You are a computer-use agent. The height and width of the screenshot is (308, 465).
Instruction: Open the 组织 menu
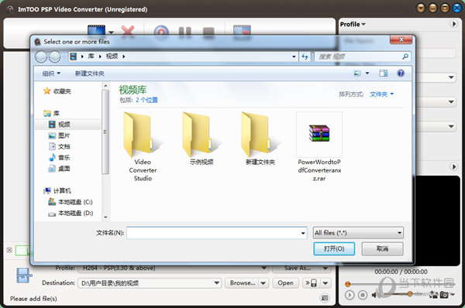coord(51,74)
